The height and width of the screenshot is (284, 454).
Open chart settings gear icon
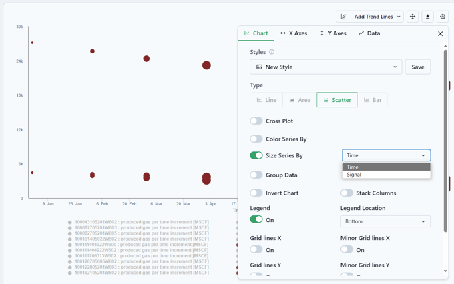(x=443, y=17)
